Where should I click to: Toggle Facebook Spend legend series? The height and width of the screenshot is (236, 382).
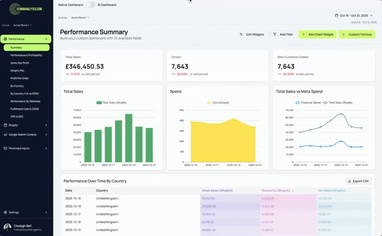click(308, 102)
